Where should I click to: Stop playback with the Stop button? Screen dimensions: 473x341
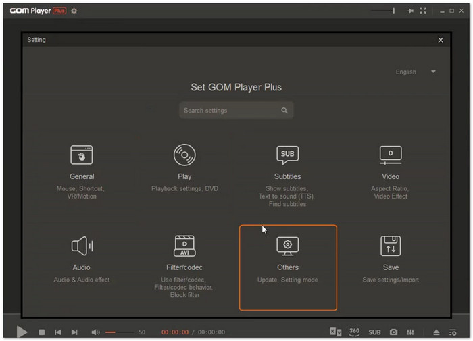click(42, 332)
